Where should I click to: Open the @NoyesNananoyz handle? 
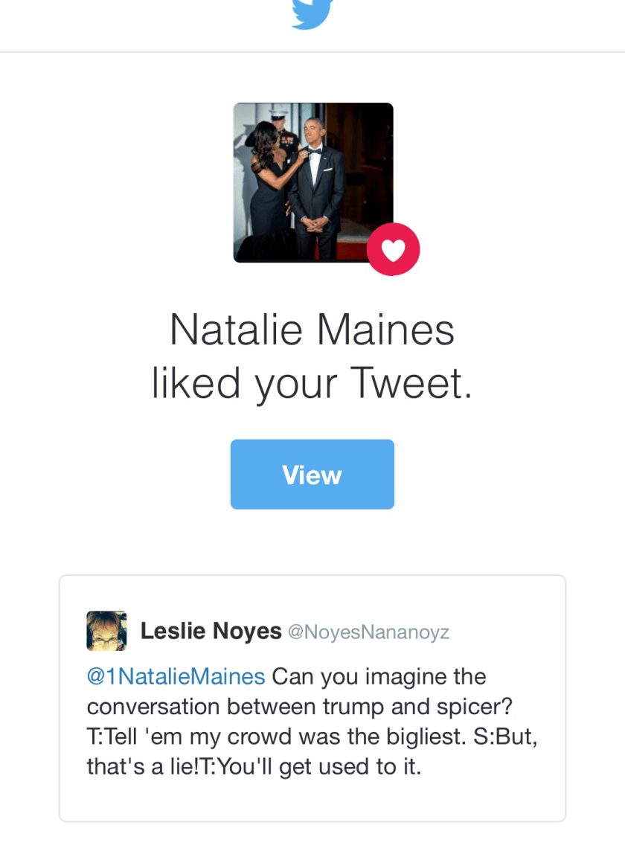(368, 632)
